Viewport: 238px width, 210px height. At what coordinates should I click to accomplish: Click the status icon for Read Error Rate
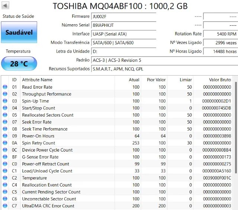[x=5, y=87]
